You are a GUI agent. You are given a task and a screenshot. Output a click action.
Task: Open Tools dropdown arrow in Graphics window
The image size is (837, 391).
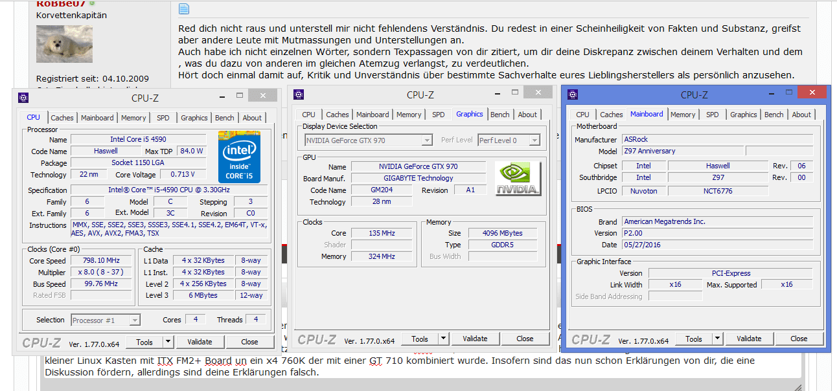click(x=443, y=339)
